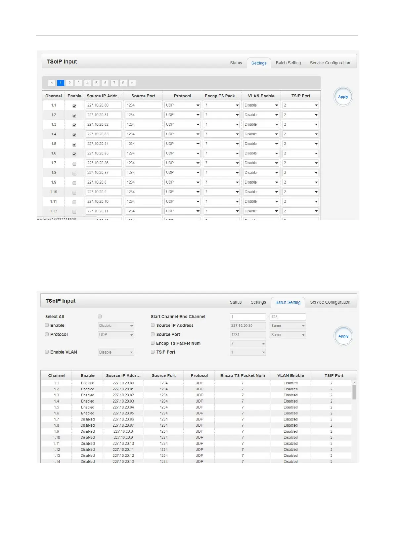
Task: Uncheck Enable for channel 1.1
Action: 74,106
